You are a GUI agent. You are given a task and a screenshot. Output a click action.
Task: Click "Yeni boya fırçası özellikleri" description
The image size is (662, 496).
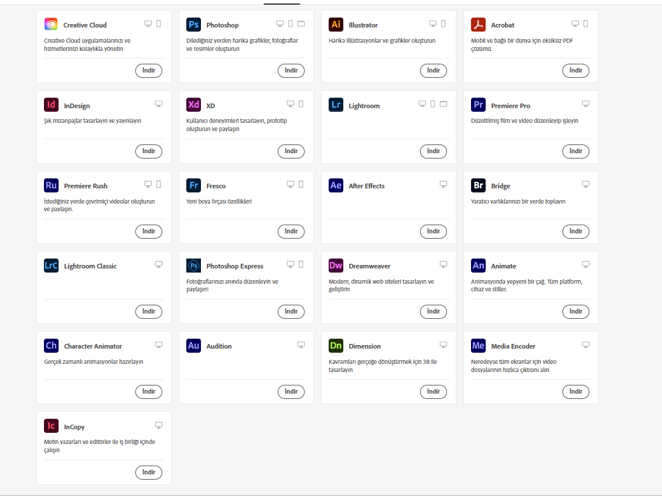(219, 201)
